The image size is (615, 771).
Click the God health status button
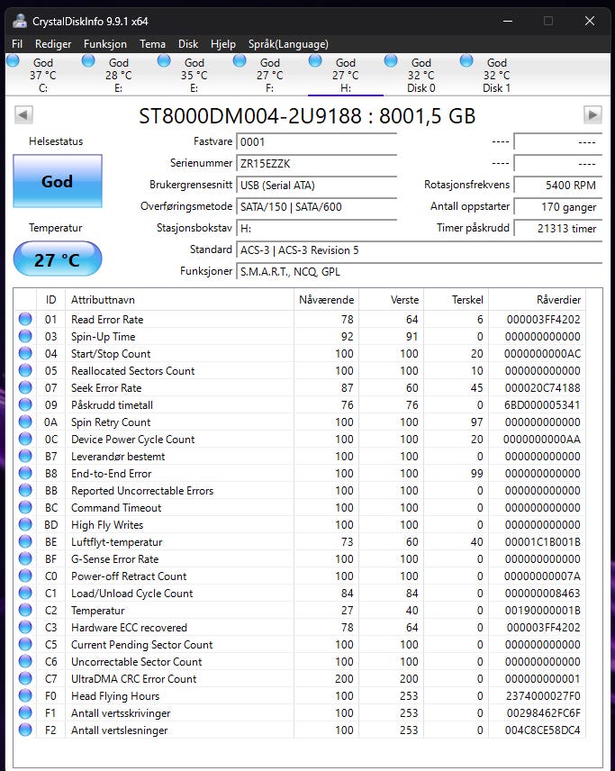pos(58,181)
